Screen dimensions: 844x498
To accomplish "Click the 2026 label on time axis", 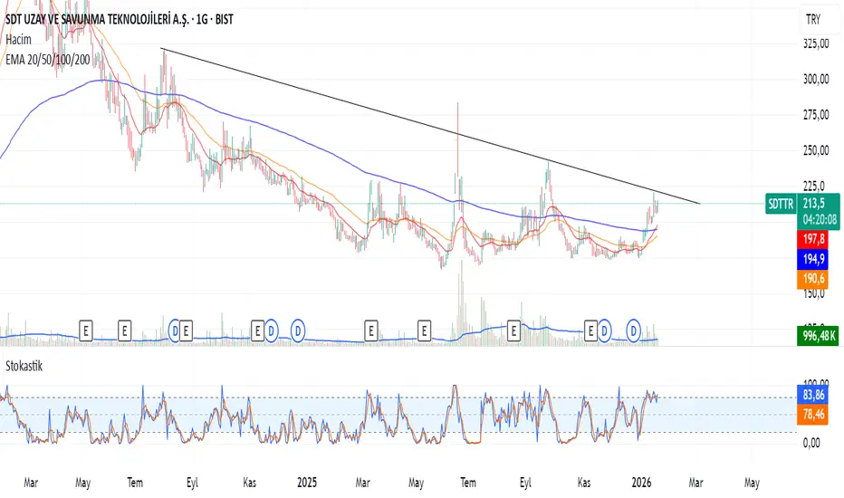I will coord(641,483).
